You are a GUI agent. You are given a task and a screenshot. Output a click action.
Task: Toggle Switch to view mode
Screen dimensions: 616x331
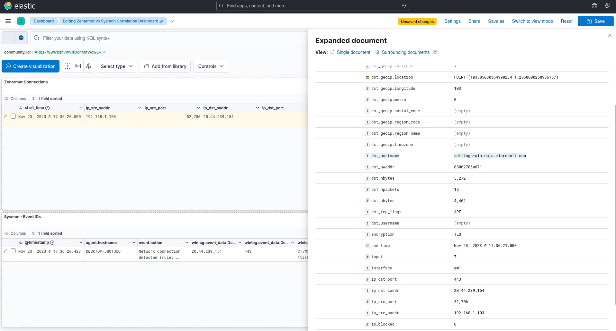click(x=532, y=21)
